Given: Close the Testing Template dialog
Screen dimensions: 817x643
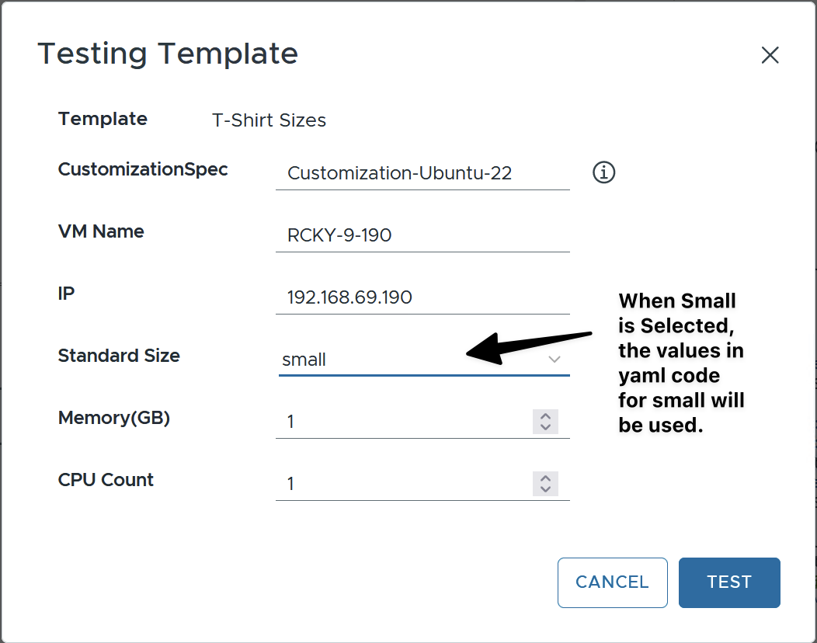Looking at the screenshot, I should click(x=770, y=55).
